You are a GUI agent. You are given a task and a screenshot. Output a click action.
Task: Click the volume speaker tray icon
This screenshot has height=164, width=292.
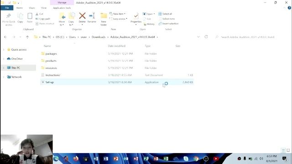tap(261, 159)
